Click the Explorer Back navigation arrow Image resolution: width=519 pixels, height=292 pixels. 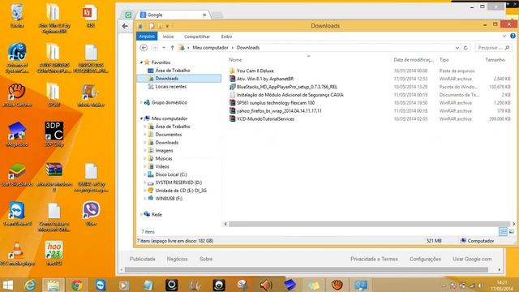tap(144, 48)
